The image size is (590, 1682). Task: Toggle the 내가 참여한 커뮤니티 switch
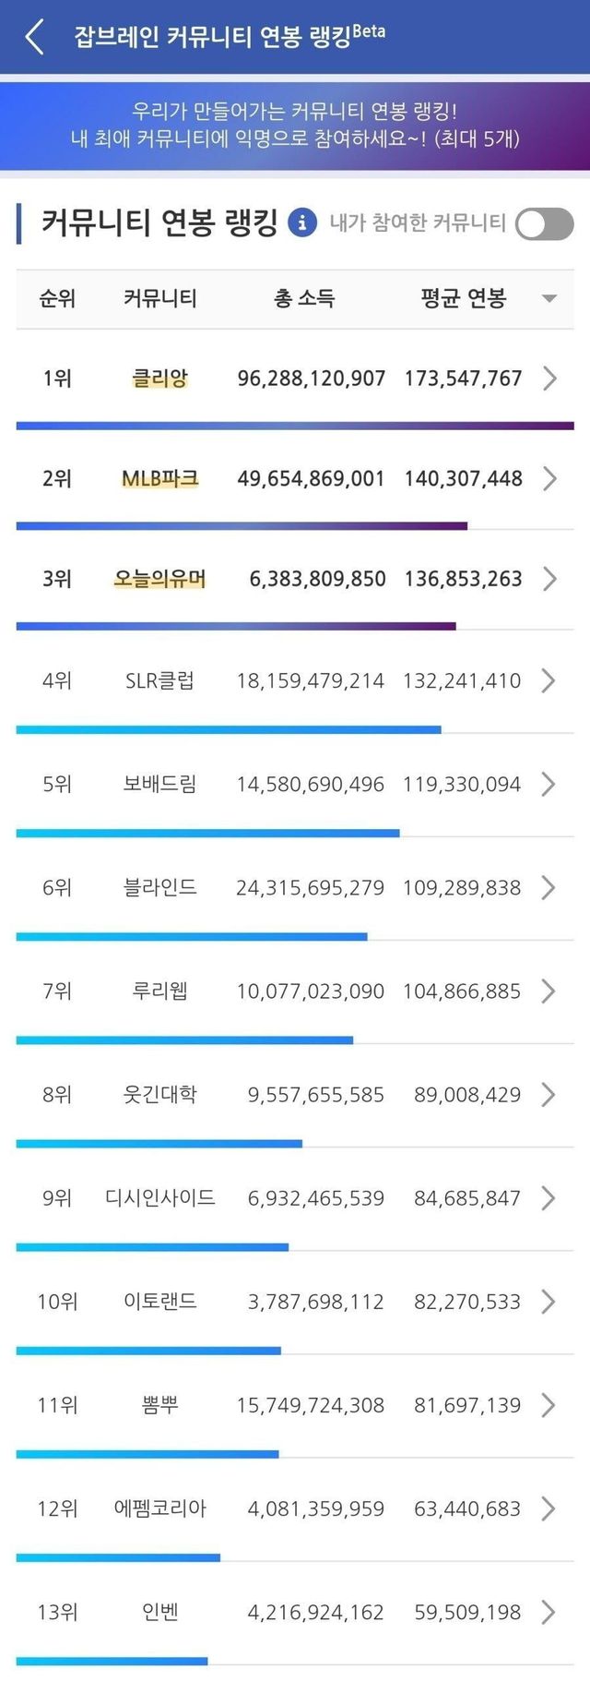point(544,223)
